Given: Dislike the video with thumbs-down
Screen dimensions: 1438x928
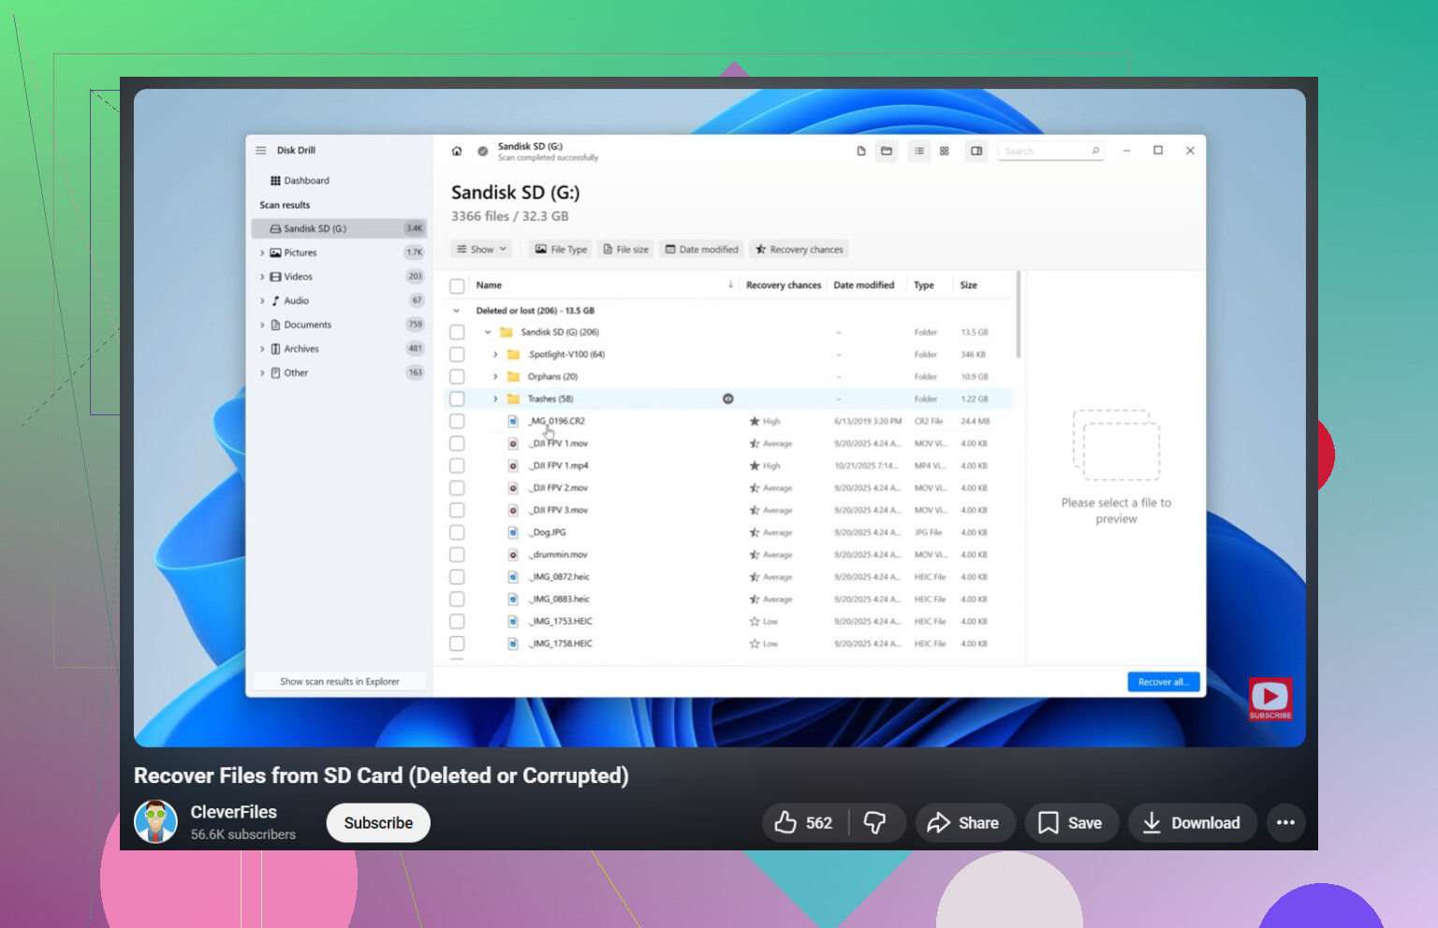Looking at the screenshot, I should point(876,823).
